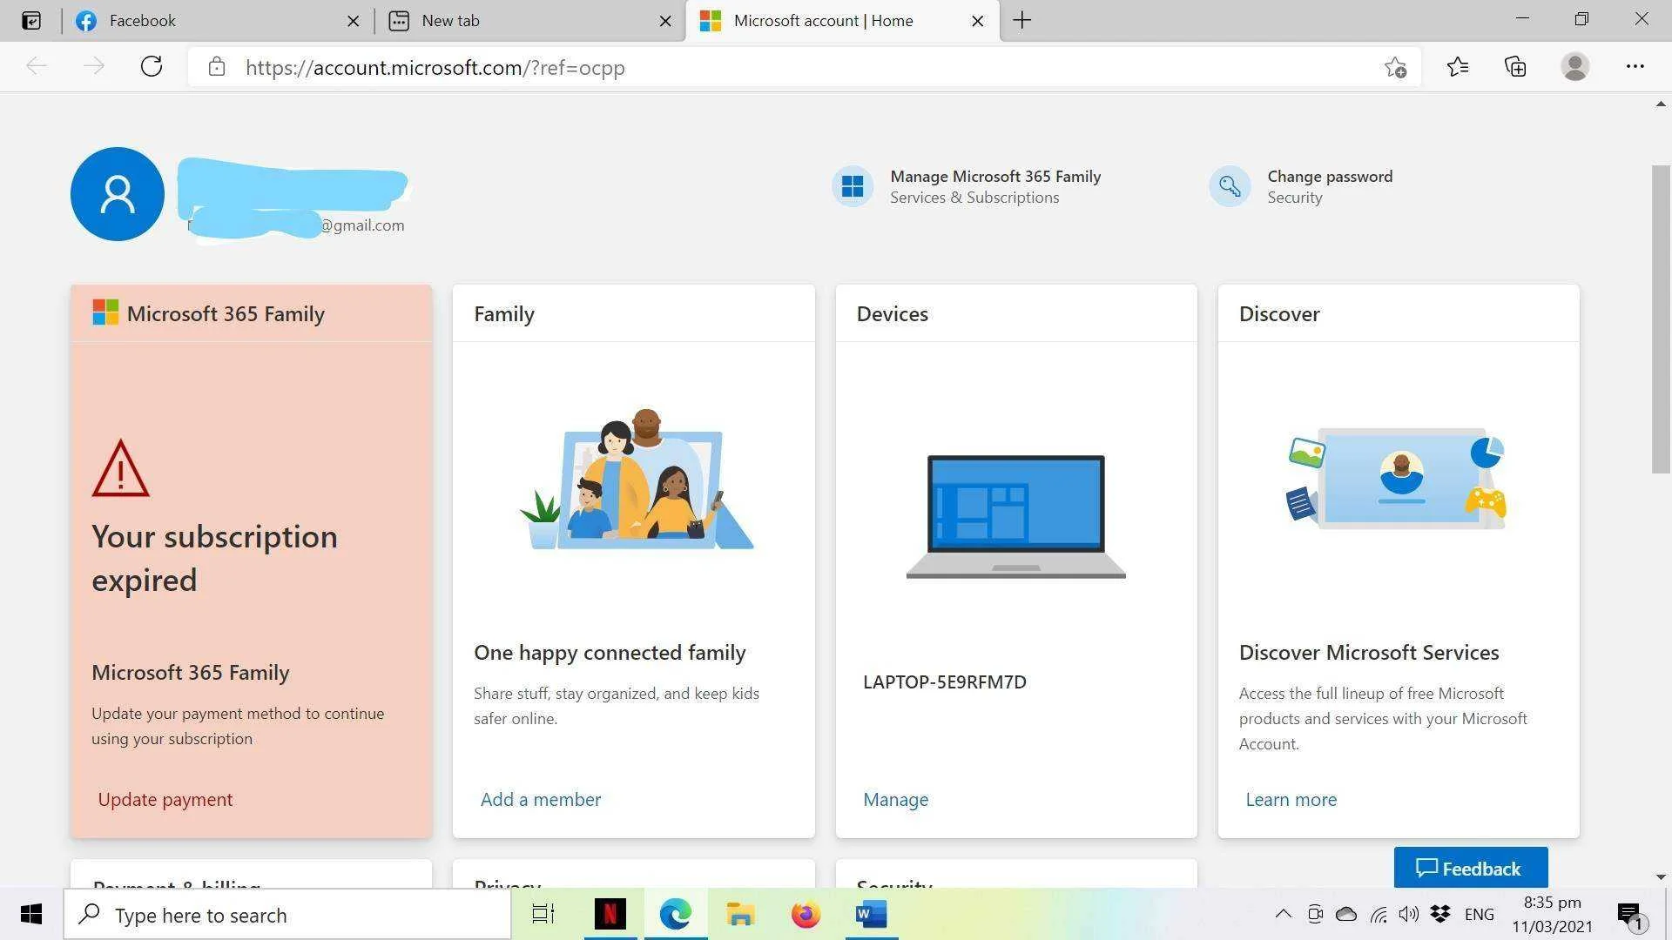Open Task View on taskbar
The width and height of the screenshot is (1672, 940).
543,914
